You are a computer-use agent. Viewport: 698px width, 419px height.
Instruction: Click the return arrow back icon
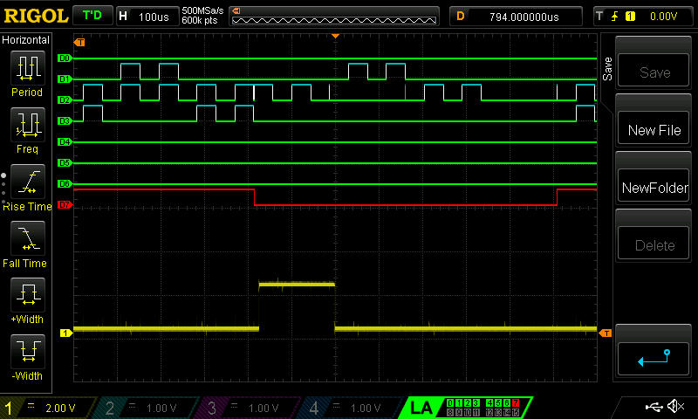[654, 357]
